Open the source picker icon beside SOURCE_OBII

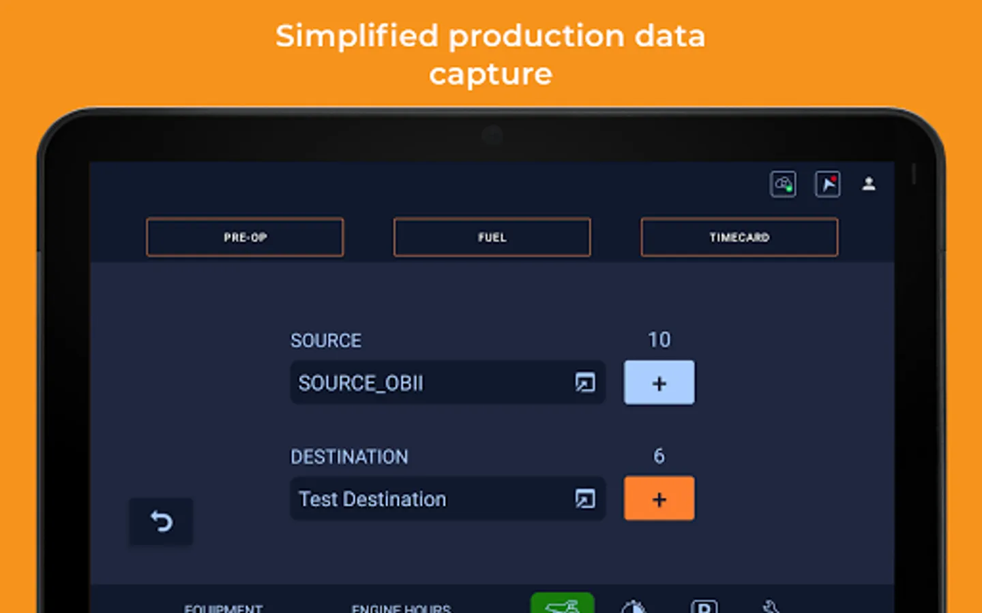tap(584, 383)
